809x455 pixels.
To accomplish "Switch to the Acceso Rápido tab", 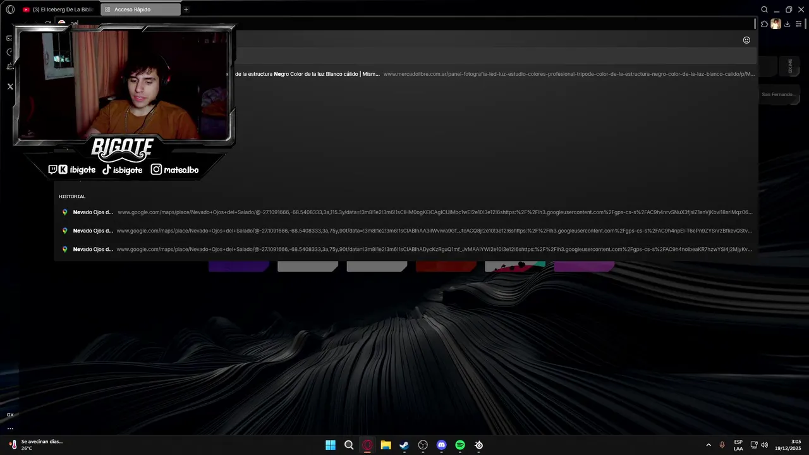I will pyautogui.click(x=140, y=9).
